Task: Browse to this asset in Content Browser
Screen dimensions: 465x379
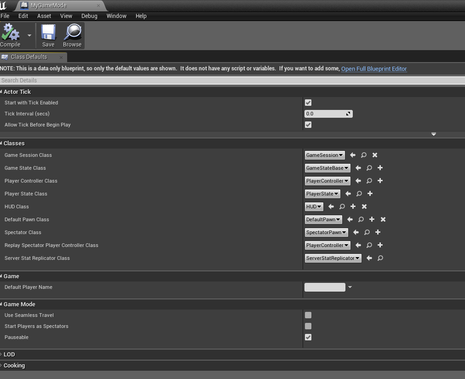Action: [x=72, y=35]
